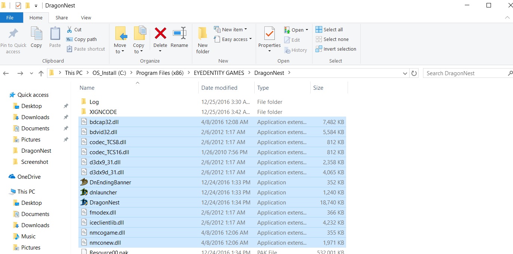Screen dimensions: 513x254
Task: Open OneDrive in the sidebar
Action: coord(25,177)
